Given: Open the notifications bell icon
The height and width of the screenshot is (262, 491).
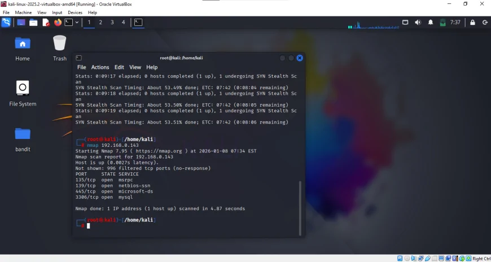Looking at the screenshot, I should pos(431,23).
